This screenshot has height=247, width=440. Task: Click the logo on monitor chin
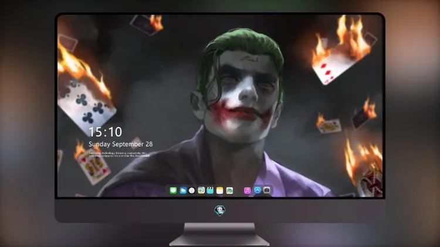click(220, 210)
